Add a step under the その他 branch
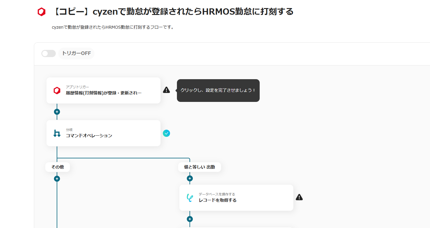The width and height of the screenshot is (430, 228). 57,179
